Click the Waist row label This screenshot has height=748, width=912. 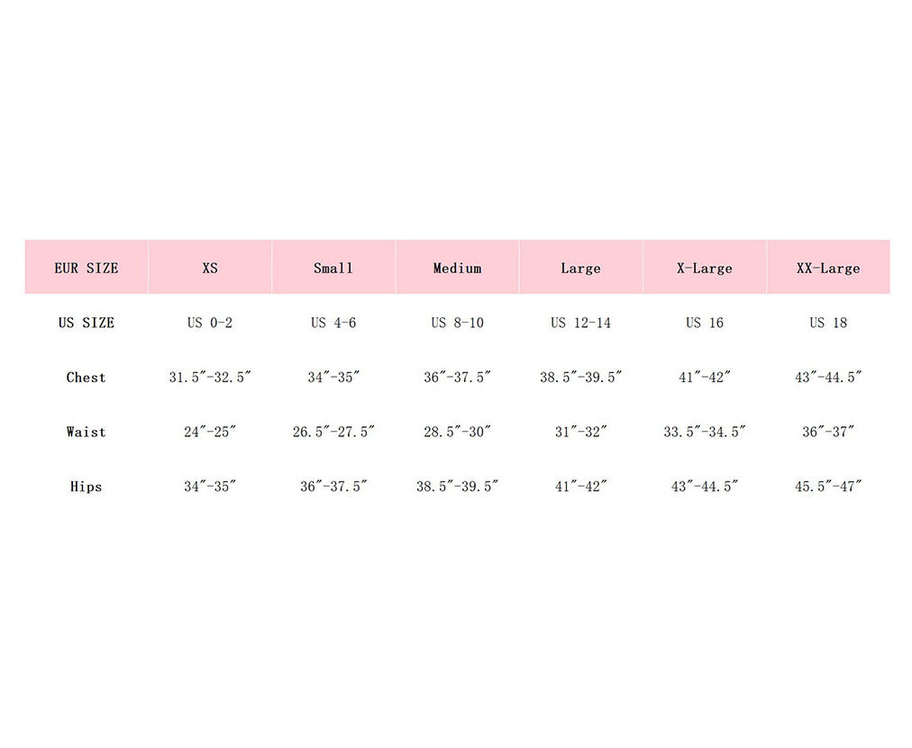pos(87,432)
